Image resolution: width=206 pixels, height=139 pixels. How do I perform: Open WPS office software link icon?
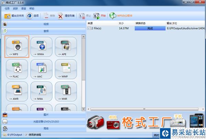[x=113, y=16]
